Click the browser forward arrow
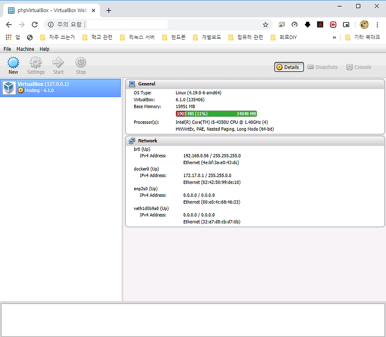This screenshot has width=386, height=337. [22, 25]
